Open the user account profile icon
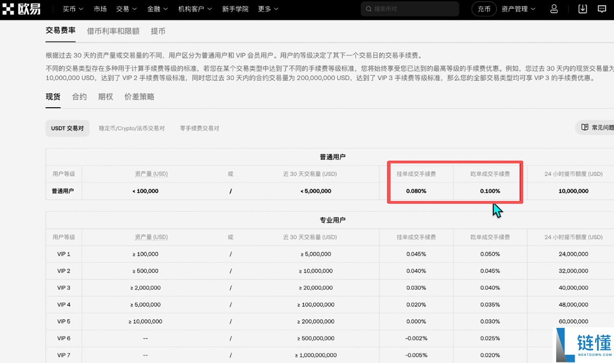The image size is (614, 363). [x=554, y=9]
